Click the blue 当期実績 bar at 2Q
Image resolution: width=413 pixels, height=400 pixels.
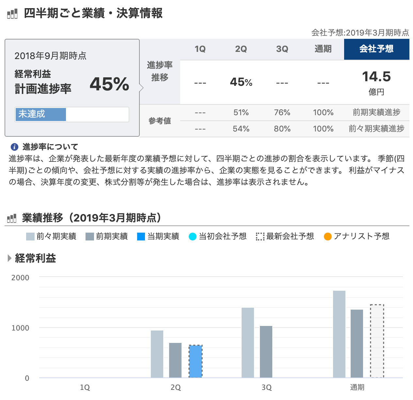pos(195,361)
